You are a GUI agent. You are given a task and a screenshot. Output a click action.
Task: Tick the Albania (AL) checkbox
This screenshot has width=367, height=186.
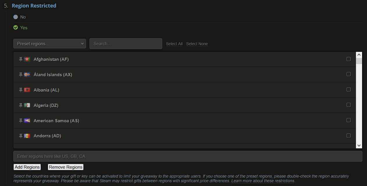tap(349, 90)
